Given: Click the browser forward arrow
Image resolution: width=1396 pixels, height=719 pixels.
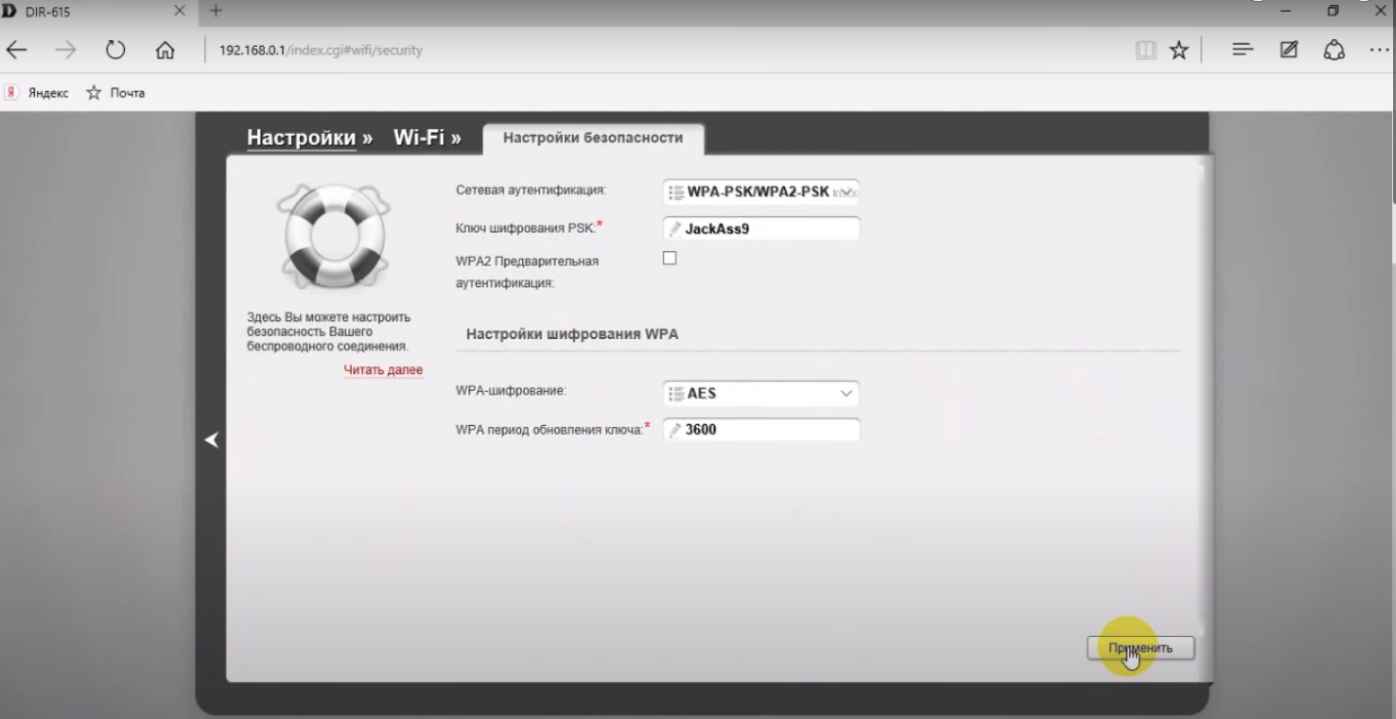Looking at the screenshot, I should coord(65,51).
